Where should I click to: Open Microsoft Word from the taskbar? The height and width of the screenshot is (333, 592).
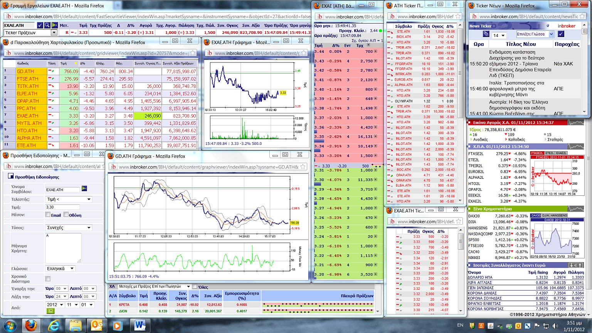coord(140,326)
